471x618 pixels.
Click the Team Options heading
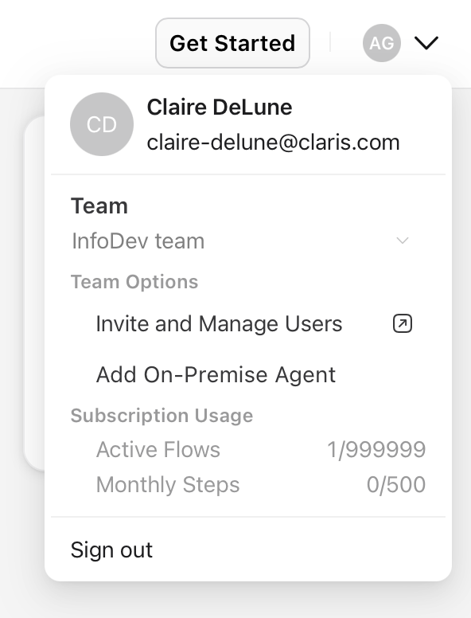[x=134, y=282]
